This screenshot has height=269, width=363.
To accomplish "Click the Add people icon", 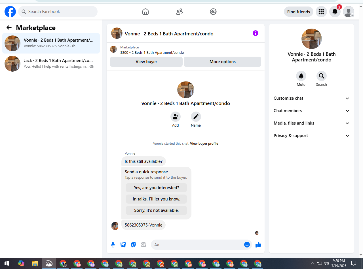I will point(176,117).
